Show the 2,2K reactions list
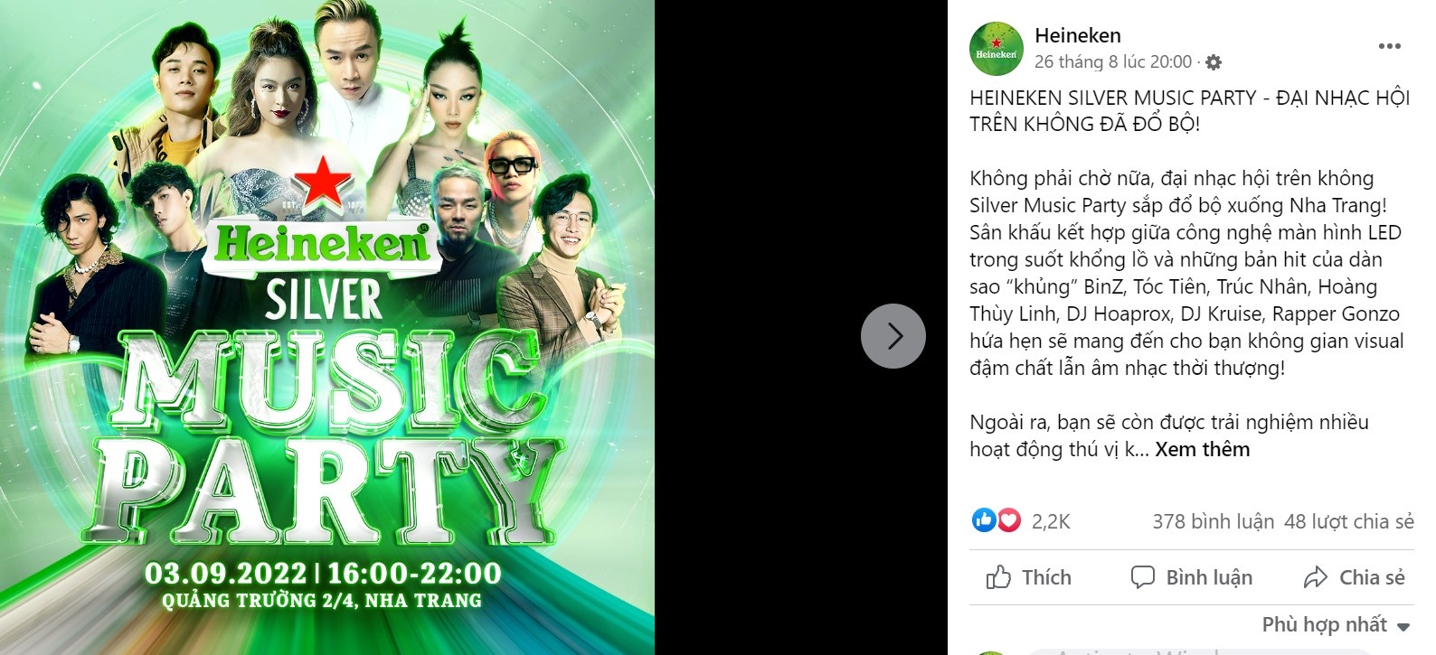The height and width of the screenshot is (655, 1436). [1050, 522]
